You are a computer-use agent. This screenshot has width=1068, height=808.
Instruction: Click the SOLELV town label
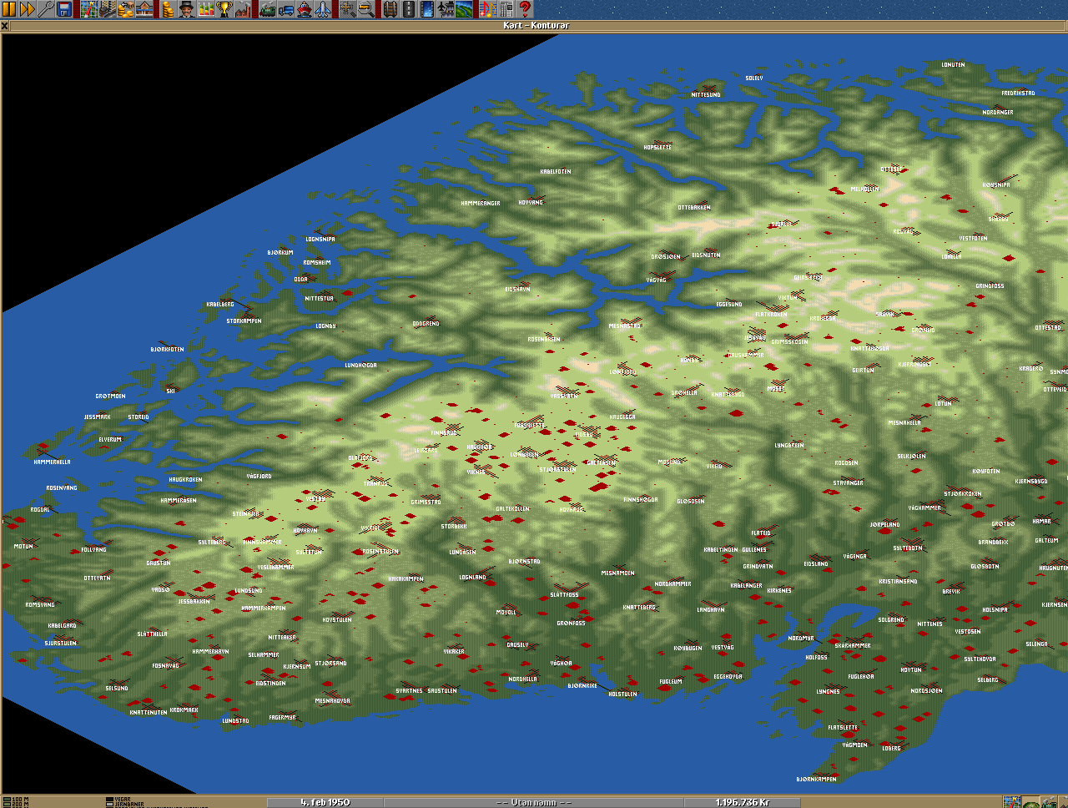point(754,78)
